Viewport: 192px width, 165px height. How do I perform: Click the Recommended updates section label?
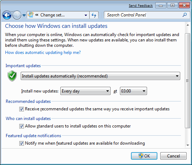(x=28, y=101)
